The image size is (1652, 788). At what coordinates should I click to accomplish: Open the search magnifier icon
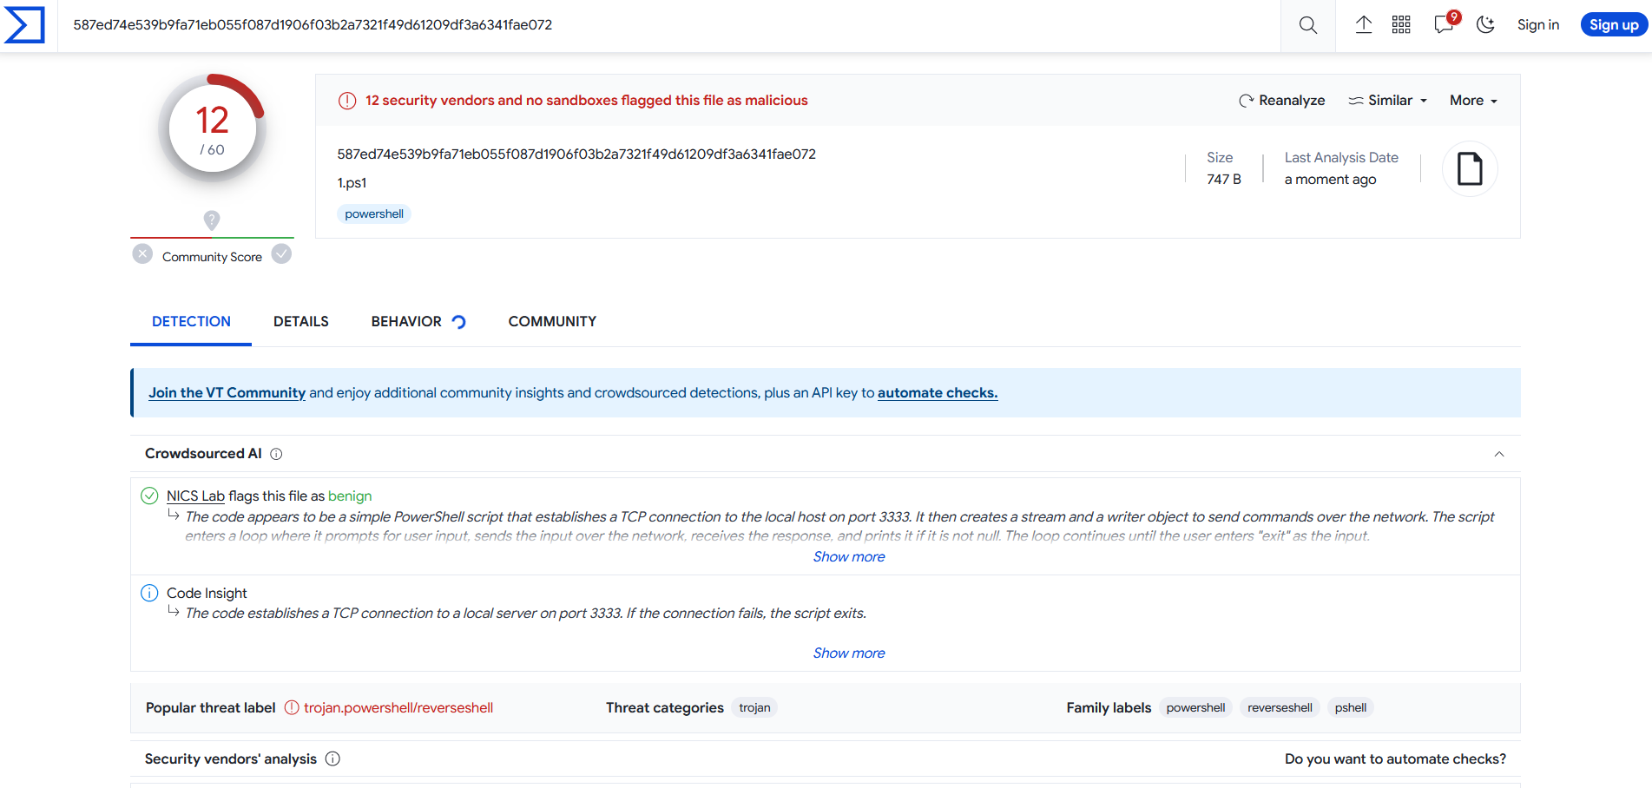click(x=1308, y=25)
